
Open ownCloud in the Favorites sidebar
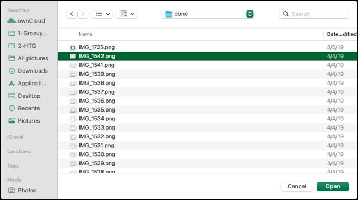click(x=26, y=21)
